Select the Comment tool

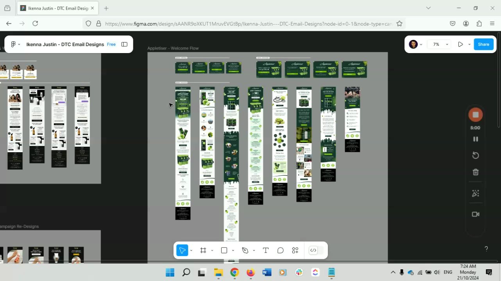[280, 251]
